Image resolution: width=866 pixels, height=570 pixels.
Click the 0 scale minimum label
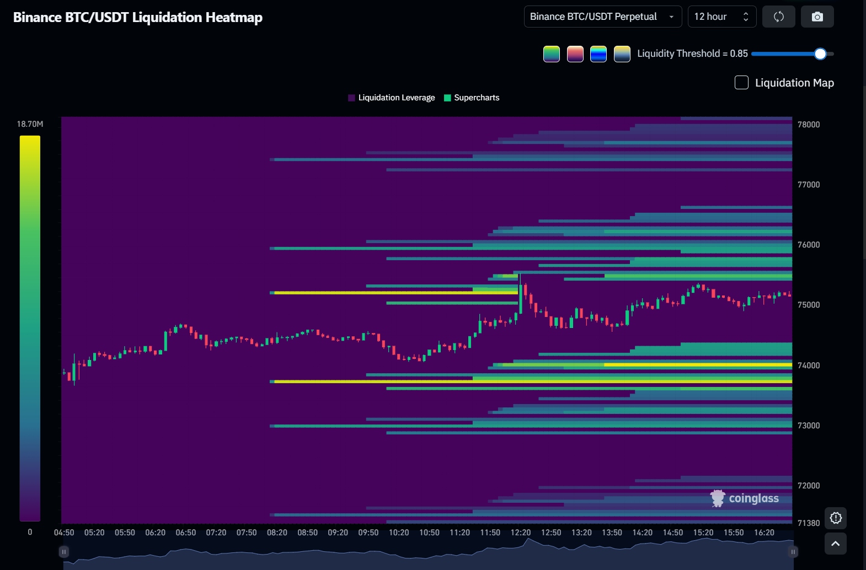point(30,532)
